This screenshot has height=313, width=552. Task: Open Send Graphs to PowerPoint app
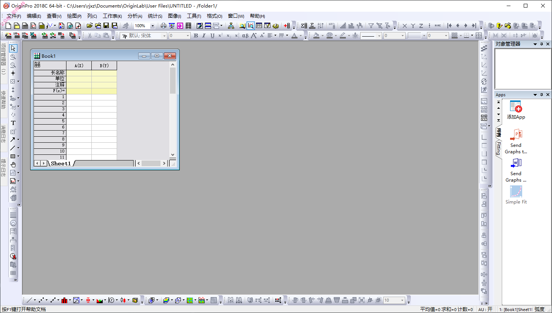pos(516,142)
